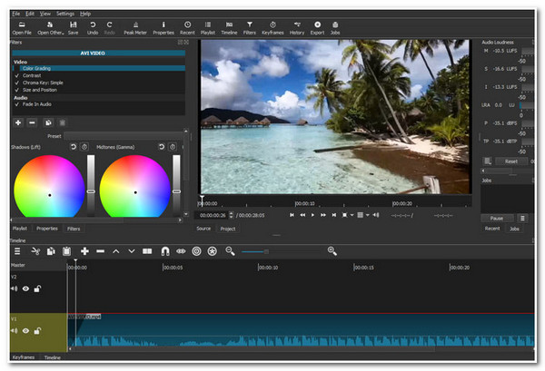Click the Pause jobs button
545x371 pixels.
(497, 219)
